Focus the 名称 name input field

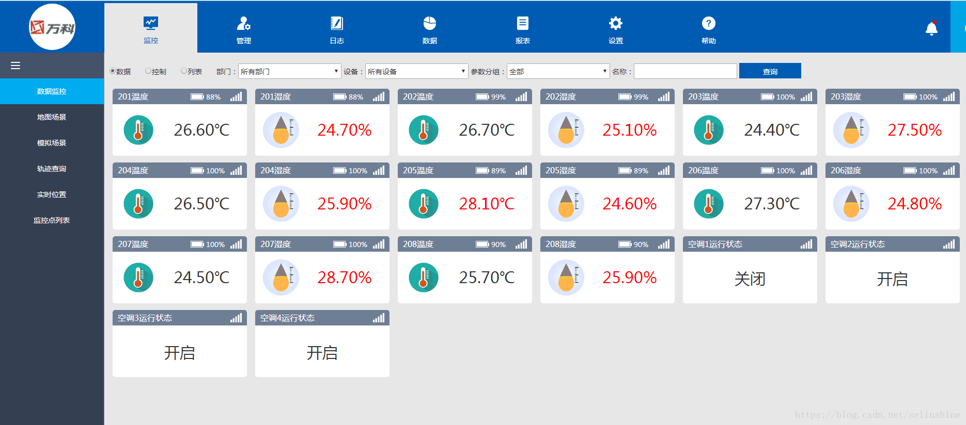coord(685,71)
